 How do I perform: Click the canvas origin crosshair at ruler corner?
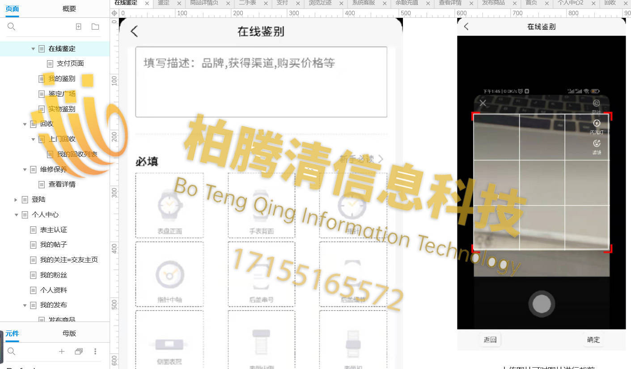114,13
